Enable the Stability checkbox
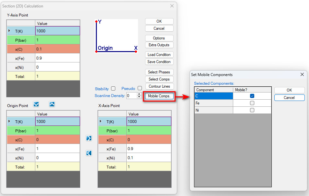309x196 pixels. tap(113, 88)
